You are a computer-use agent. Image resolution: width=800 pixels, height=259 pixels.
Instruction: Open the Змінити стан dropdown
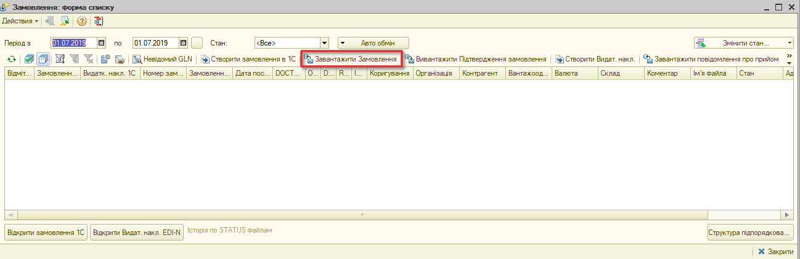point(744,43)
